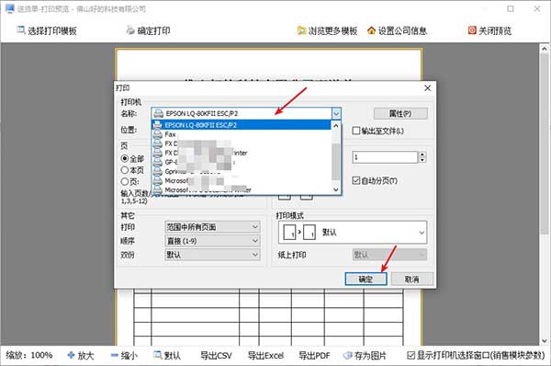Click 确定打印 printer toolbar button

click(x=148, y=30)
